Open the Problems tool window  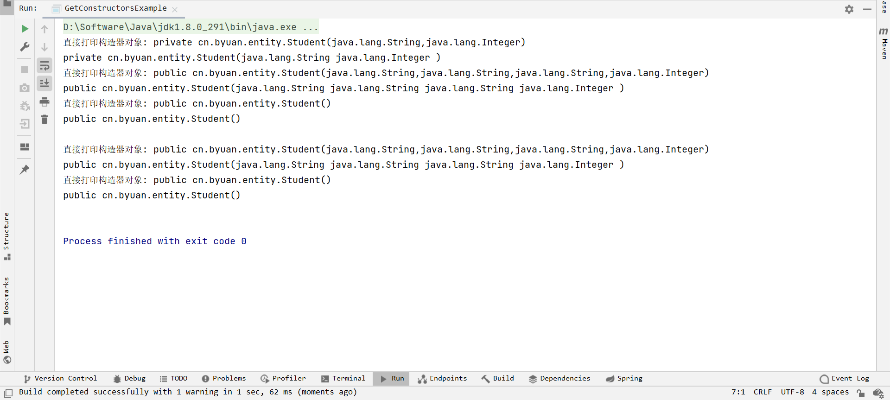[224, 379]
